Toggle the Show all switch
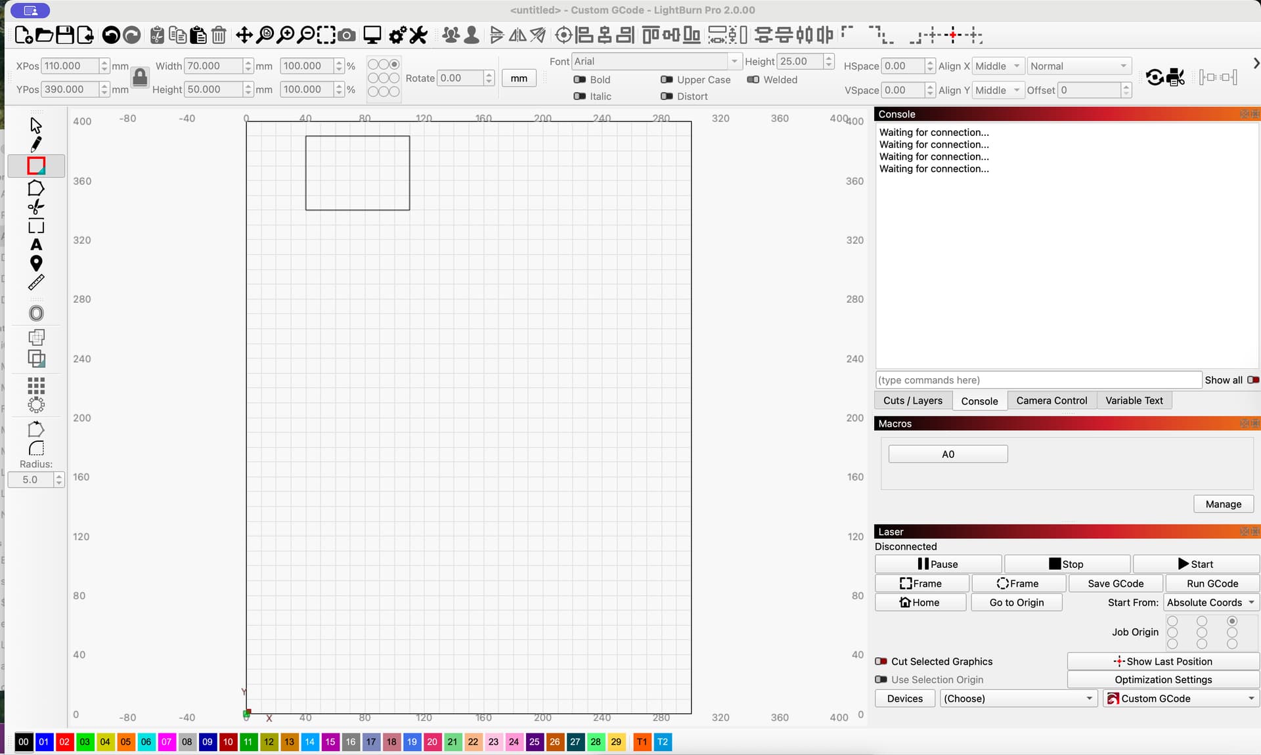 (1252, 380)
